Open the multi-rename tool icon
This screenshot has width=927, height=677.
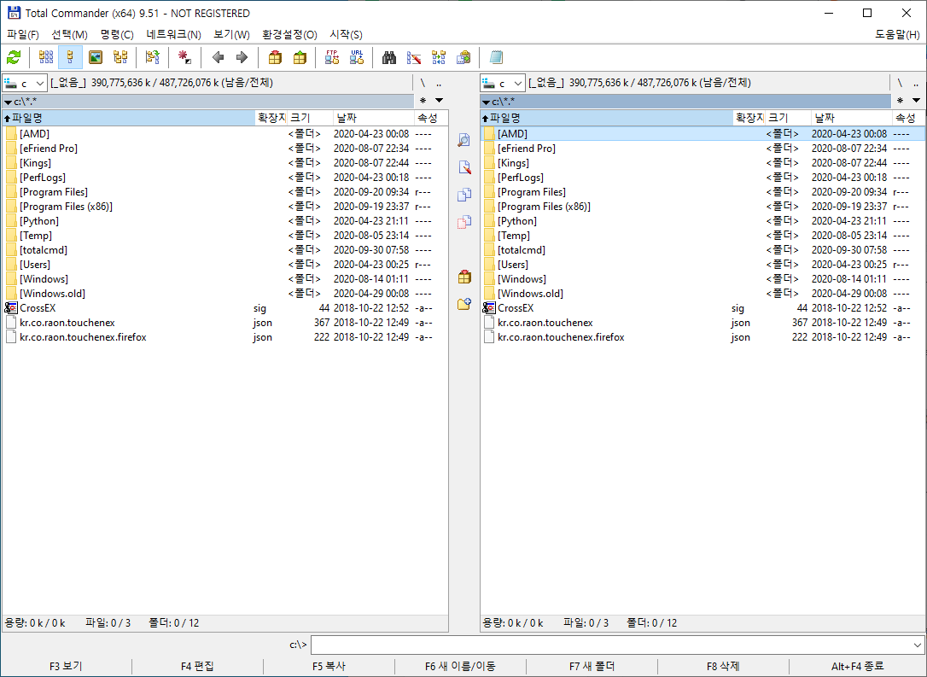[x=414, y=57]
